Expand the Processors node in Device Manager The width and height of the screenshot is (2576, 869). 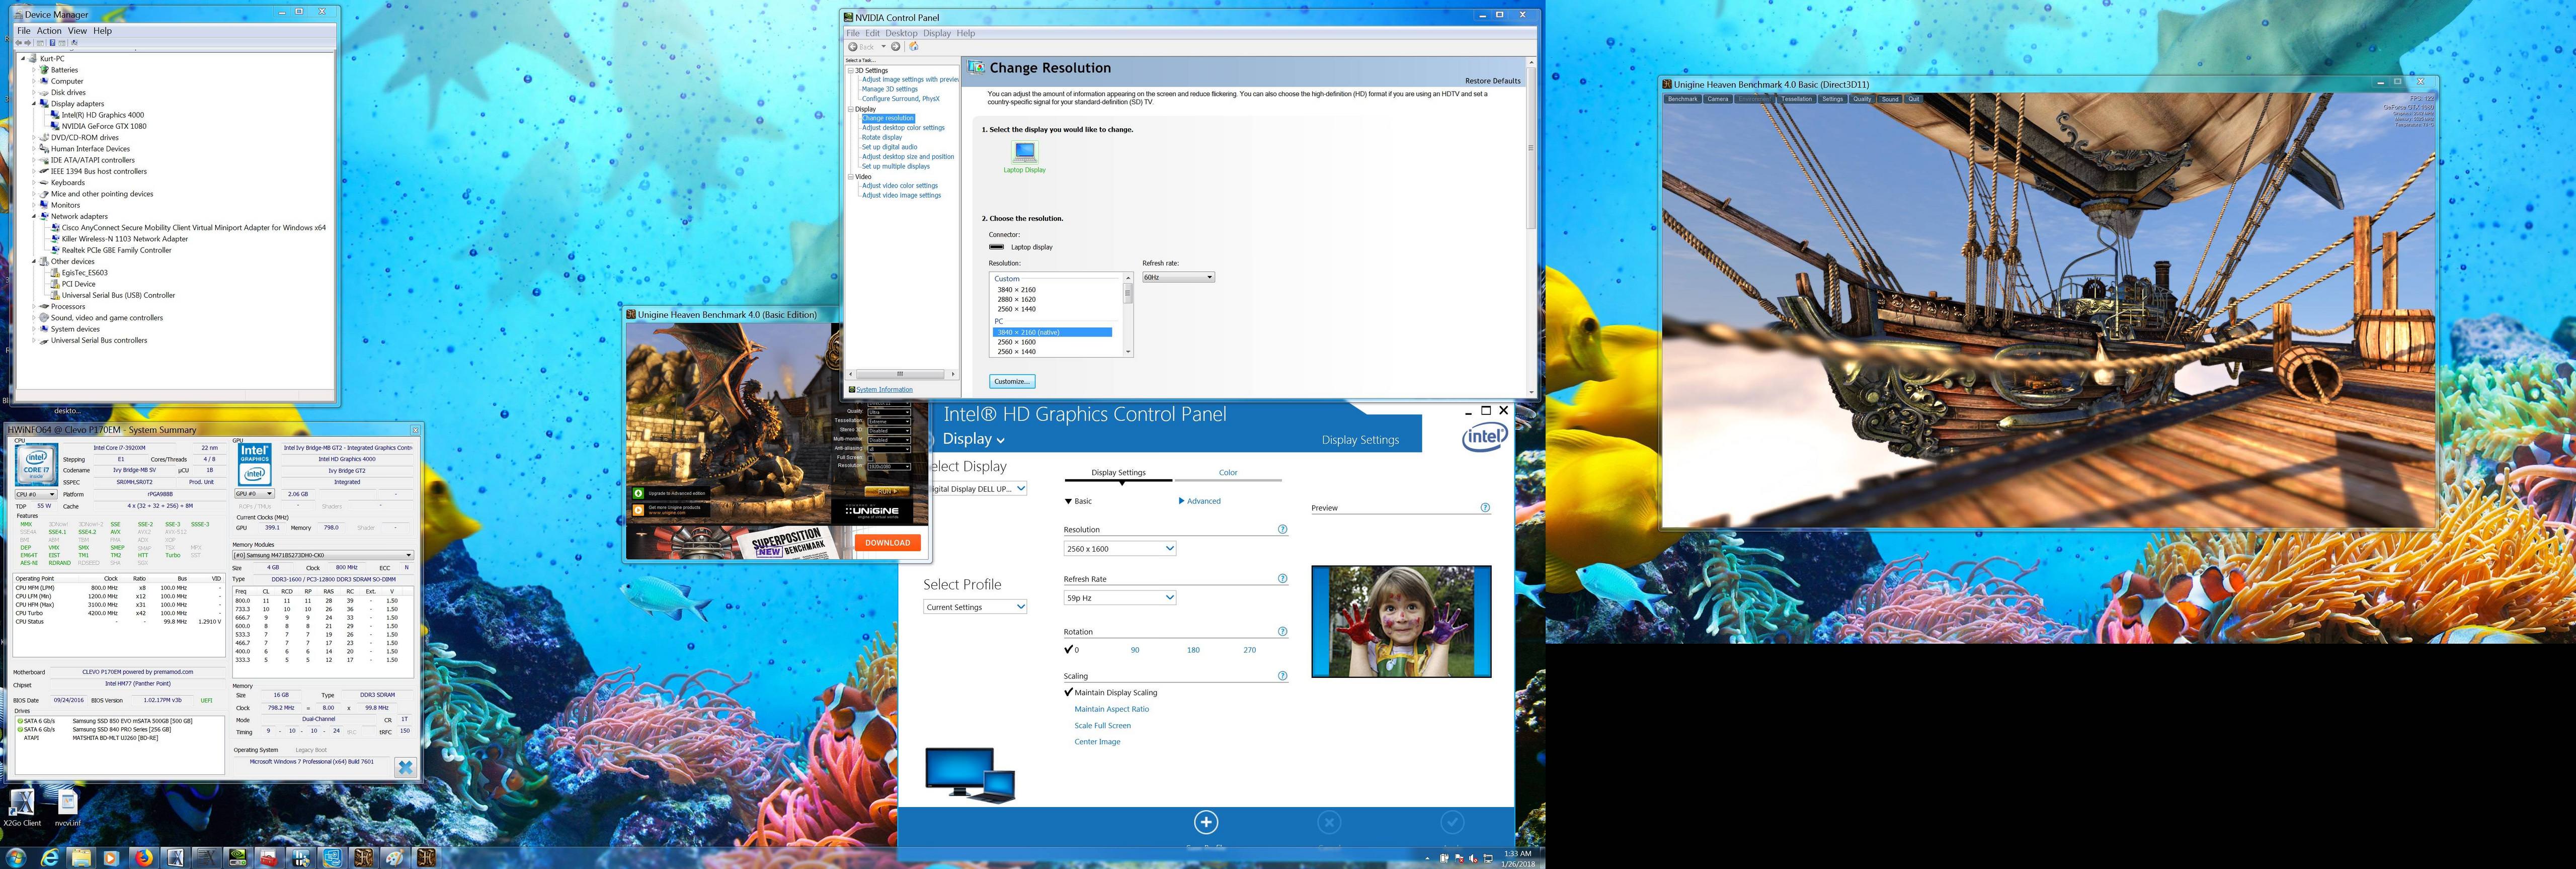coord(34,306)
